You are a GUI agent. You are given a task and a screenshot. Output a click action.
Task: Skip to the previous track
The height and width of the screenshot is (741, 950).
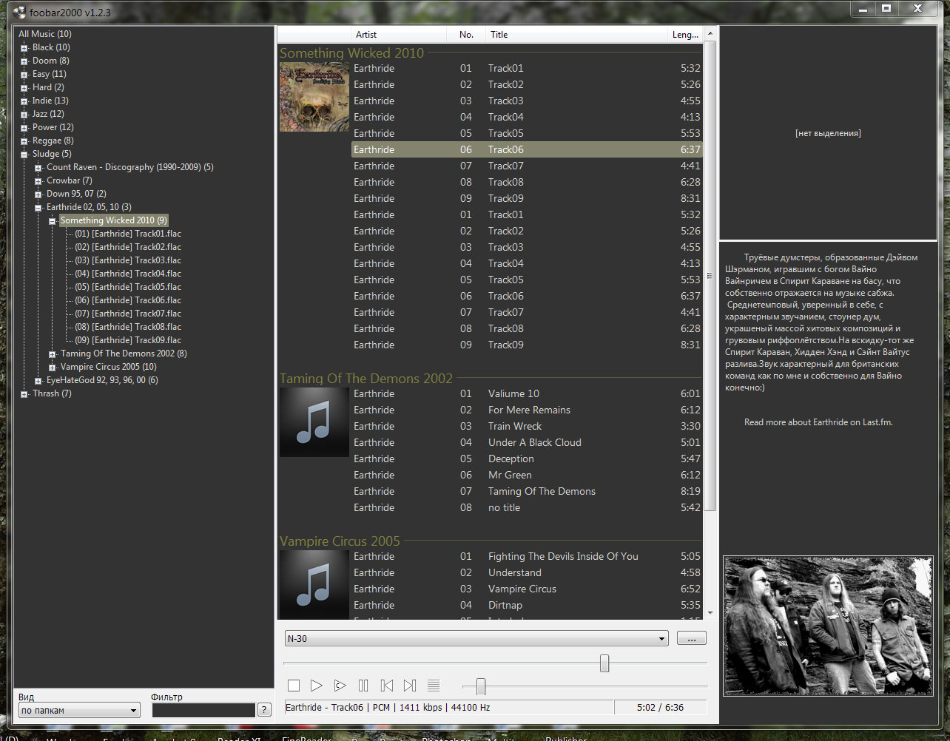386,686
